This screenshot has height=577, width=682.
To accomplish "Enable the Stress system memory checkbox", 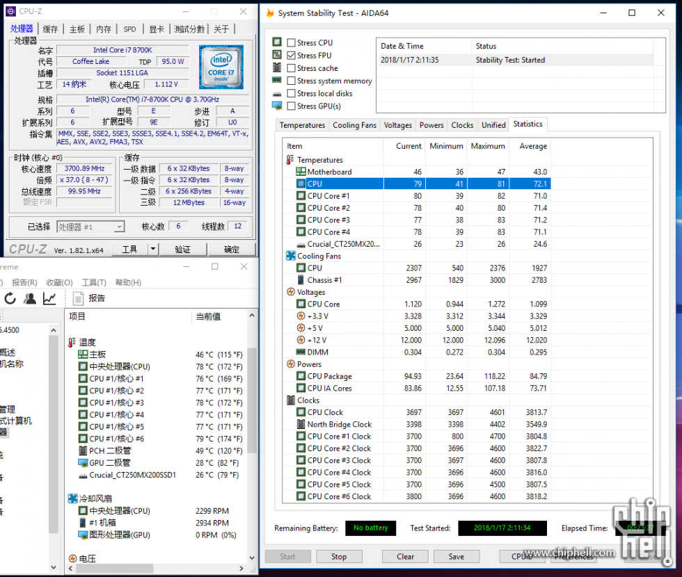I will pos(292,81).
